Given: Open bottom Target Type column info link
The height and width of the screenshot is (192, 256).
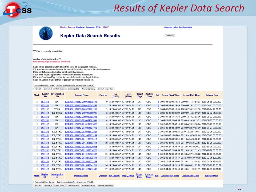Looking at the screenshot, I should click(x=139, y=176).
